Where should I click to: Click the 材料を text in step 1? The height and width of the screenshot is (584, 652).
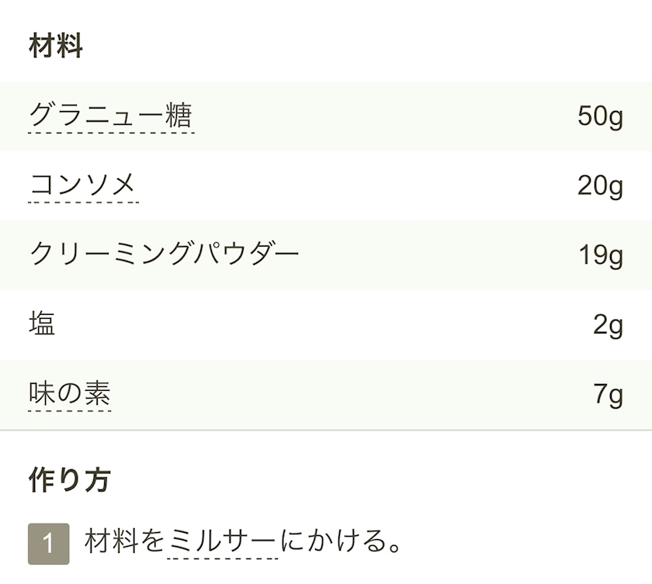(125, 541)
